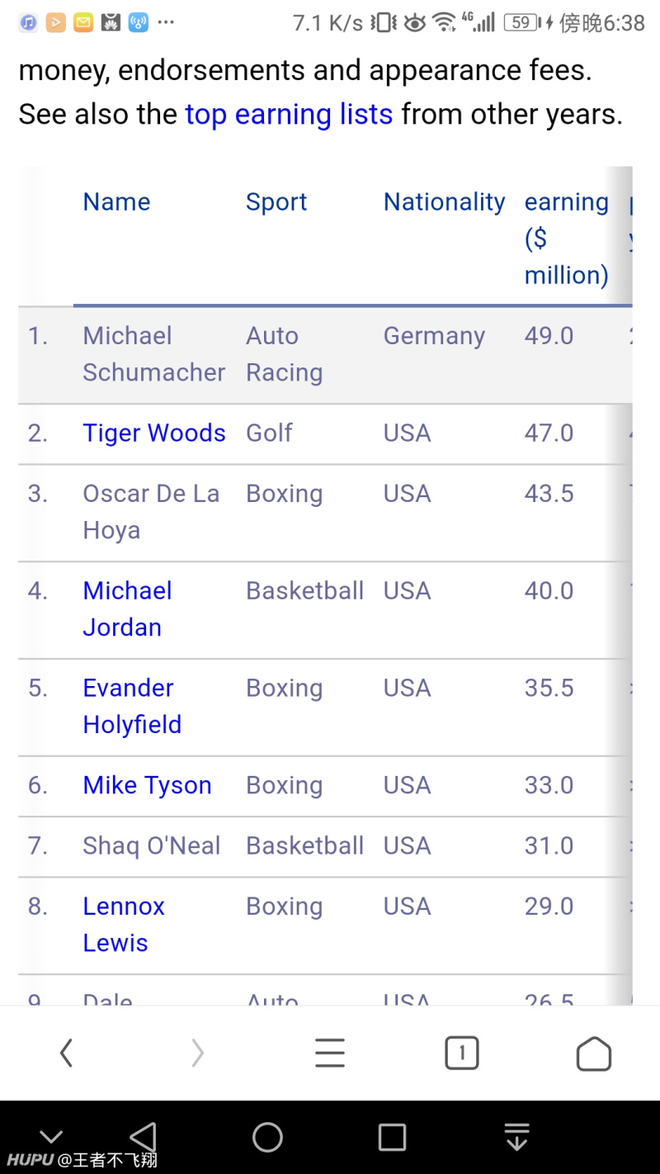Viewport: 660px width, 1174px height.
Task: Tap the browser back arrow
Action: 67,1053
